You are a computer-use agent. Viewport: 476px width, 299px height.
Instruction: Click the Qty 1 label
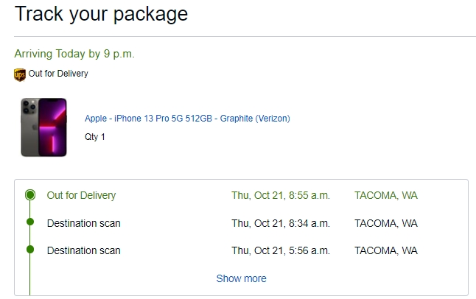coord(95,137)
